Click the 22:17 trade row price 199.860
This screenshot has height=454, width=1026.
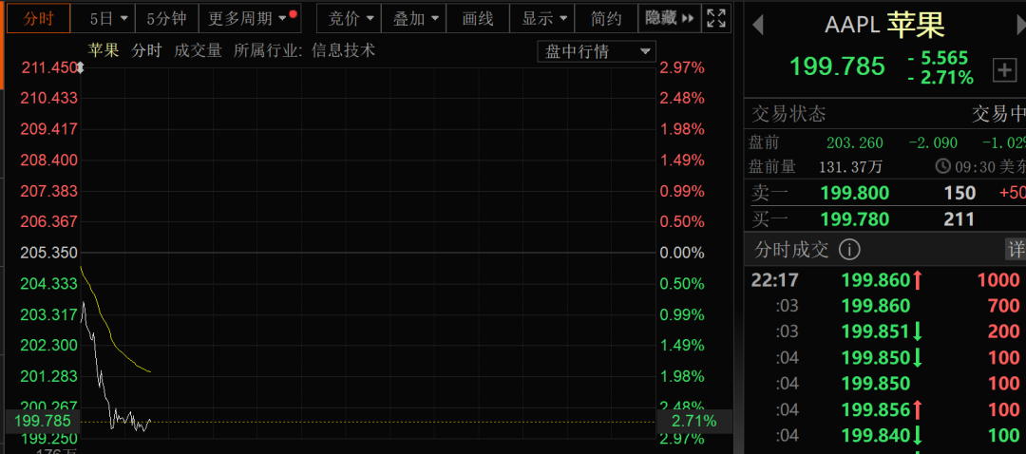click(x=876, y=280)
